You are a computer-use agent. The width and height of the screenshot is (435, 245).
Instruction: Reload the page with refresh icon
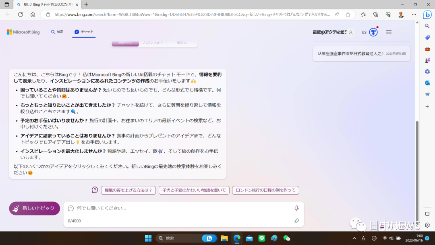[20, 15]
